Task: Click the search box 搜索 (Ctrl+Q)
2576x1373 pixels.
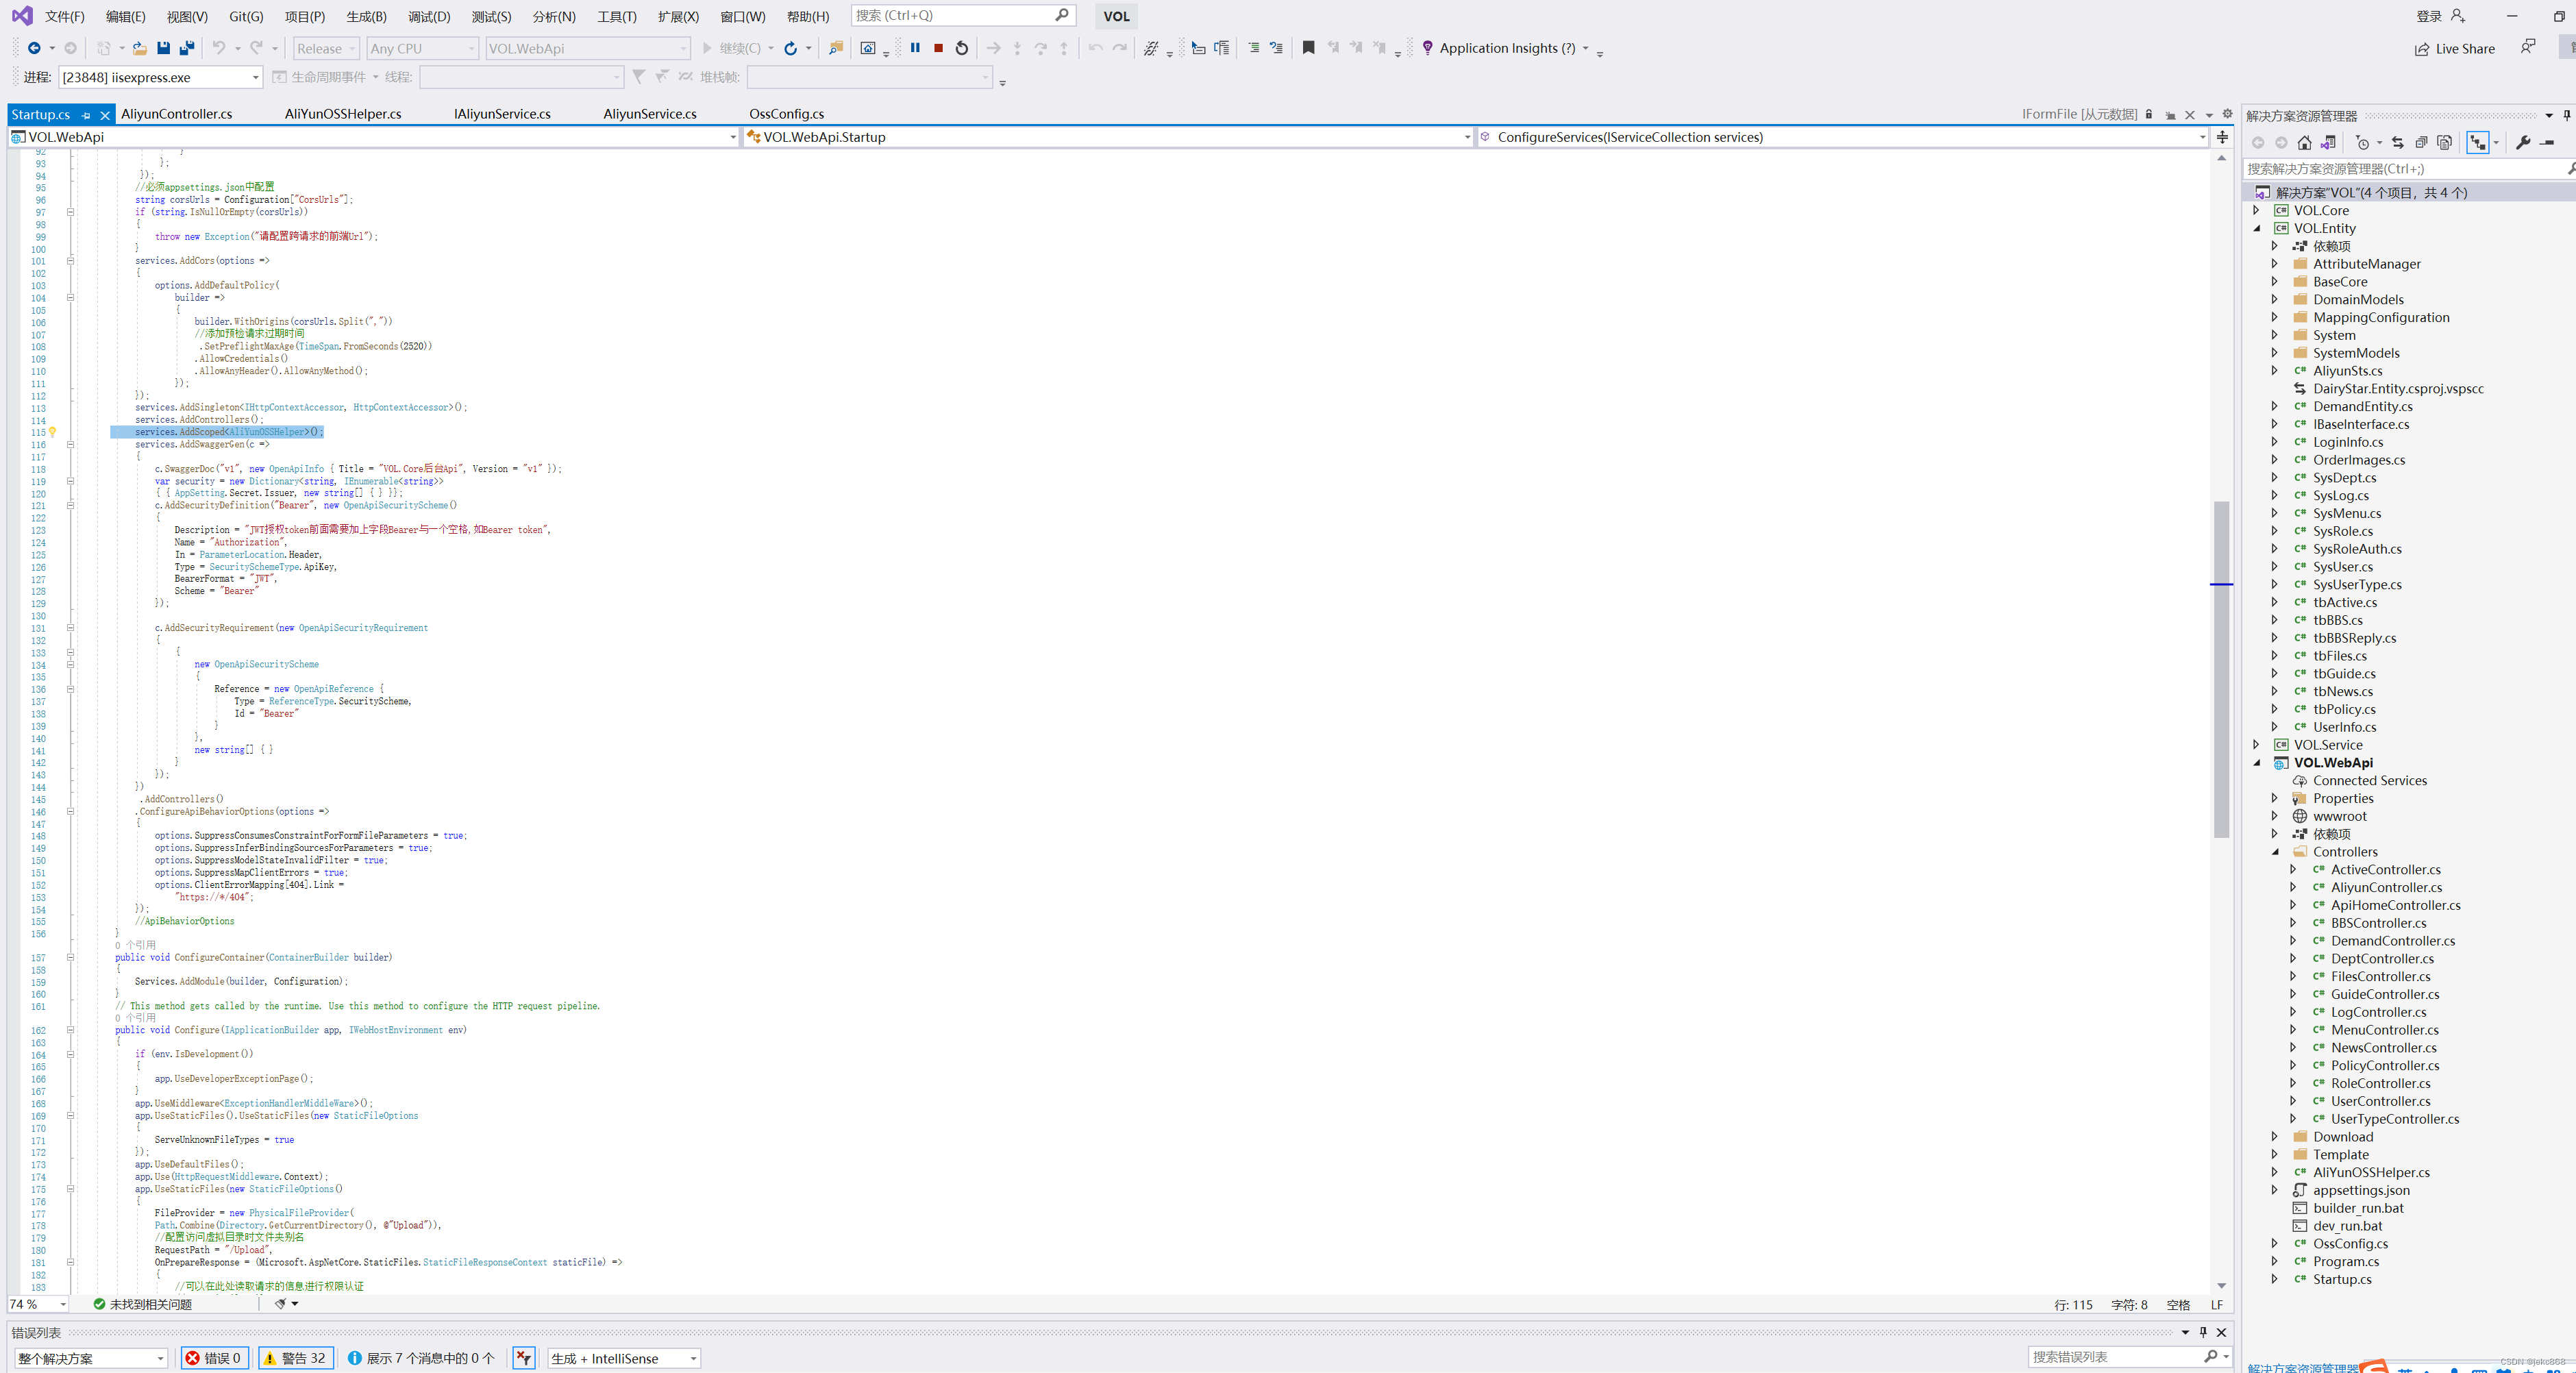Action: point(963,15)
